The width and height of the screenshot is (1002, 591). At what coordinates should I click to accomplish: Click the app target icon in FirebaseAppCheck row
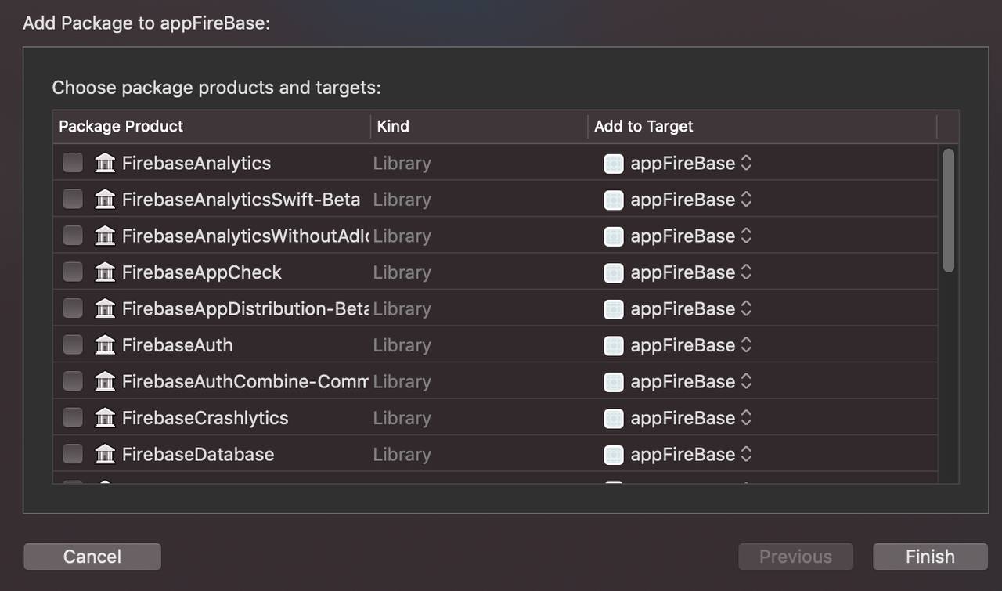(614, 272)
